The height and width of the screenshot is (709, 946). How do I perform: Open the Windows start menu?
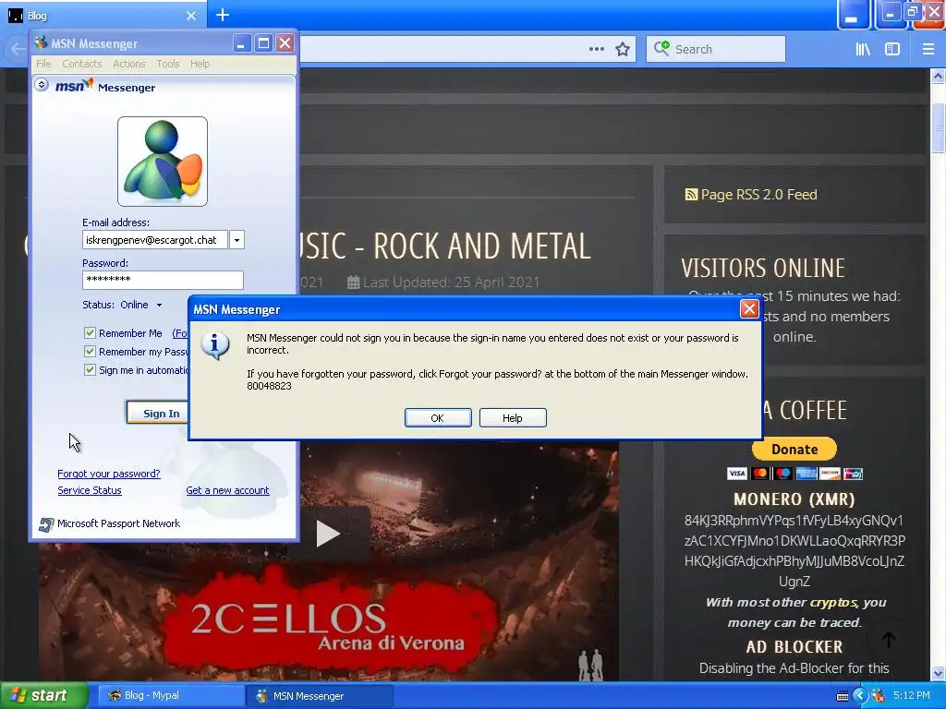[x=43, y=696]
